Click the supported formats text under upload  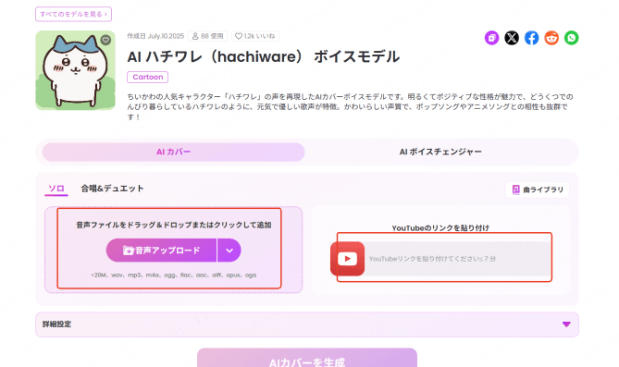pos(174,275)
